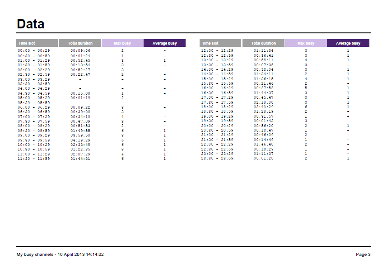The height and width of the screenshot is (273, 387).
Task: Click the right table's Time slot header
Action: pyautogui.click(x=220, y=43)
